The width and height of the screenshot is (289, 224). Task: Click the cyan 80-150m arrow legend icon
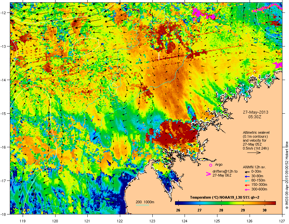[x=246, y=181]
